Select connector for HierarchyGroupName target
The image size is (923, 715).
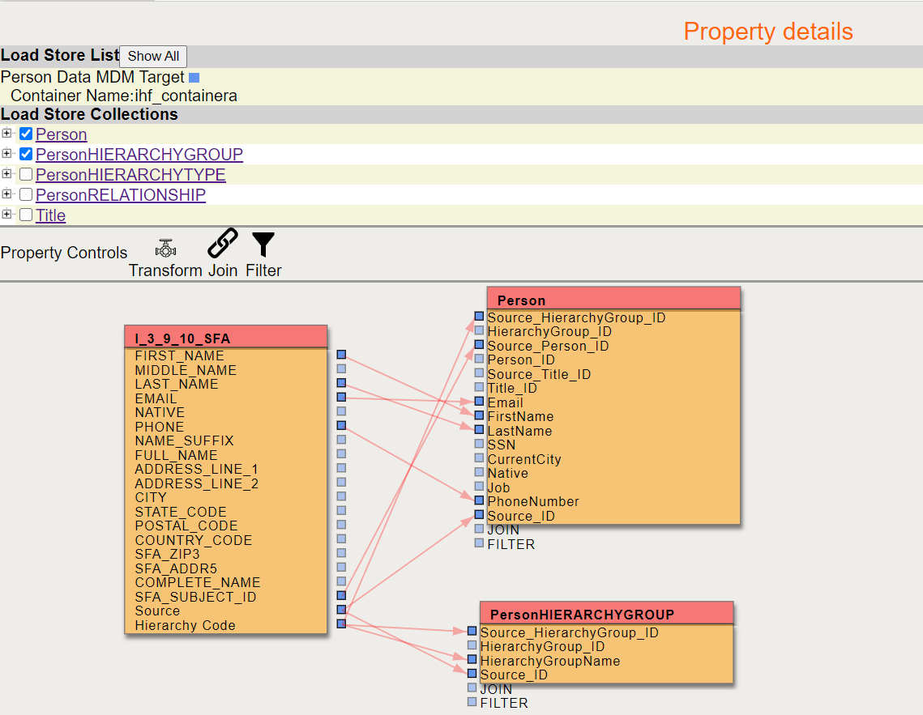(x=472, y=659)
